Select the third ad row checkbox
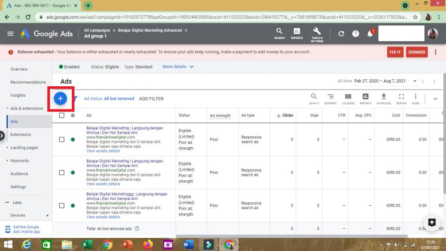446x251 pixels. pyautogui.click(x=61, y=205)
